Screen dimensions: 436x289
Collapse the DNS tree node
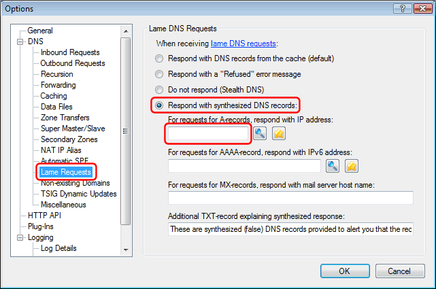[x=20, y=41]
